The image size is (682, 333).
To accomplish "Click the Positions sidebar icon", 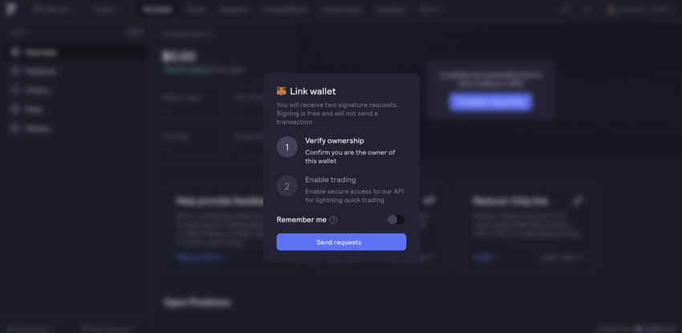I will pyautogui.click(x=15, y=71).
